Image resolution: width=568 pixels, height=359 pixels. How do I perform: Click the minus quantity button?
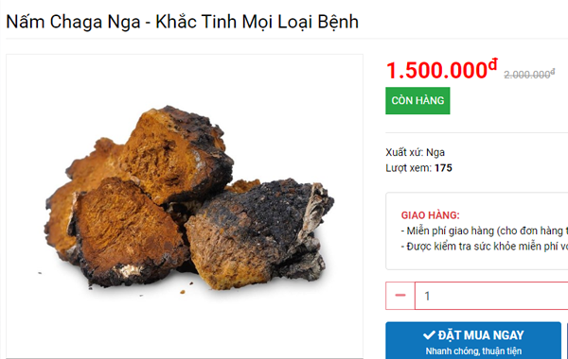click(399, 296)
